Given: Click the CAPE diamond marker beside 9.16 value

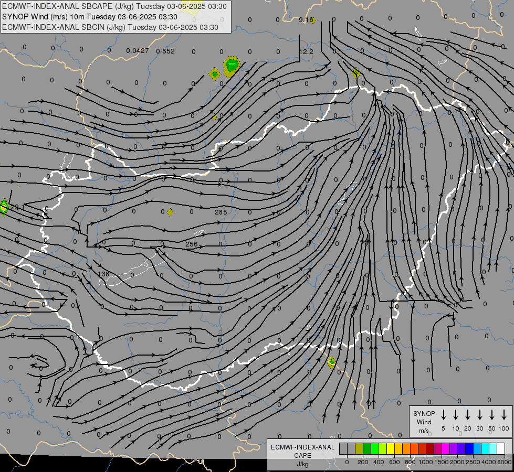Looking at the screenshot, I should (313, 20).
